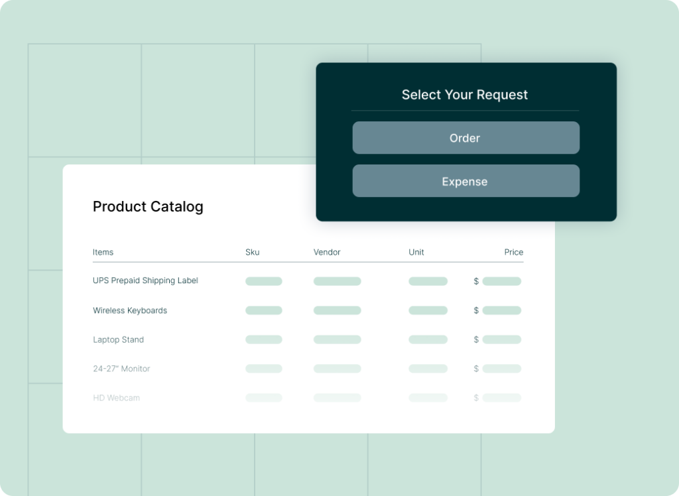Click the Vendor column header
The height and width of the screenshot is (496, 679).
[x=327, y=252]
